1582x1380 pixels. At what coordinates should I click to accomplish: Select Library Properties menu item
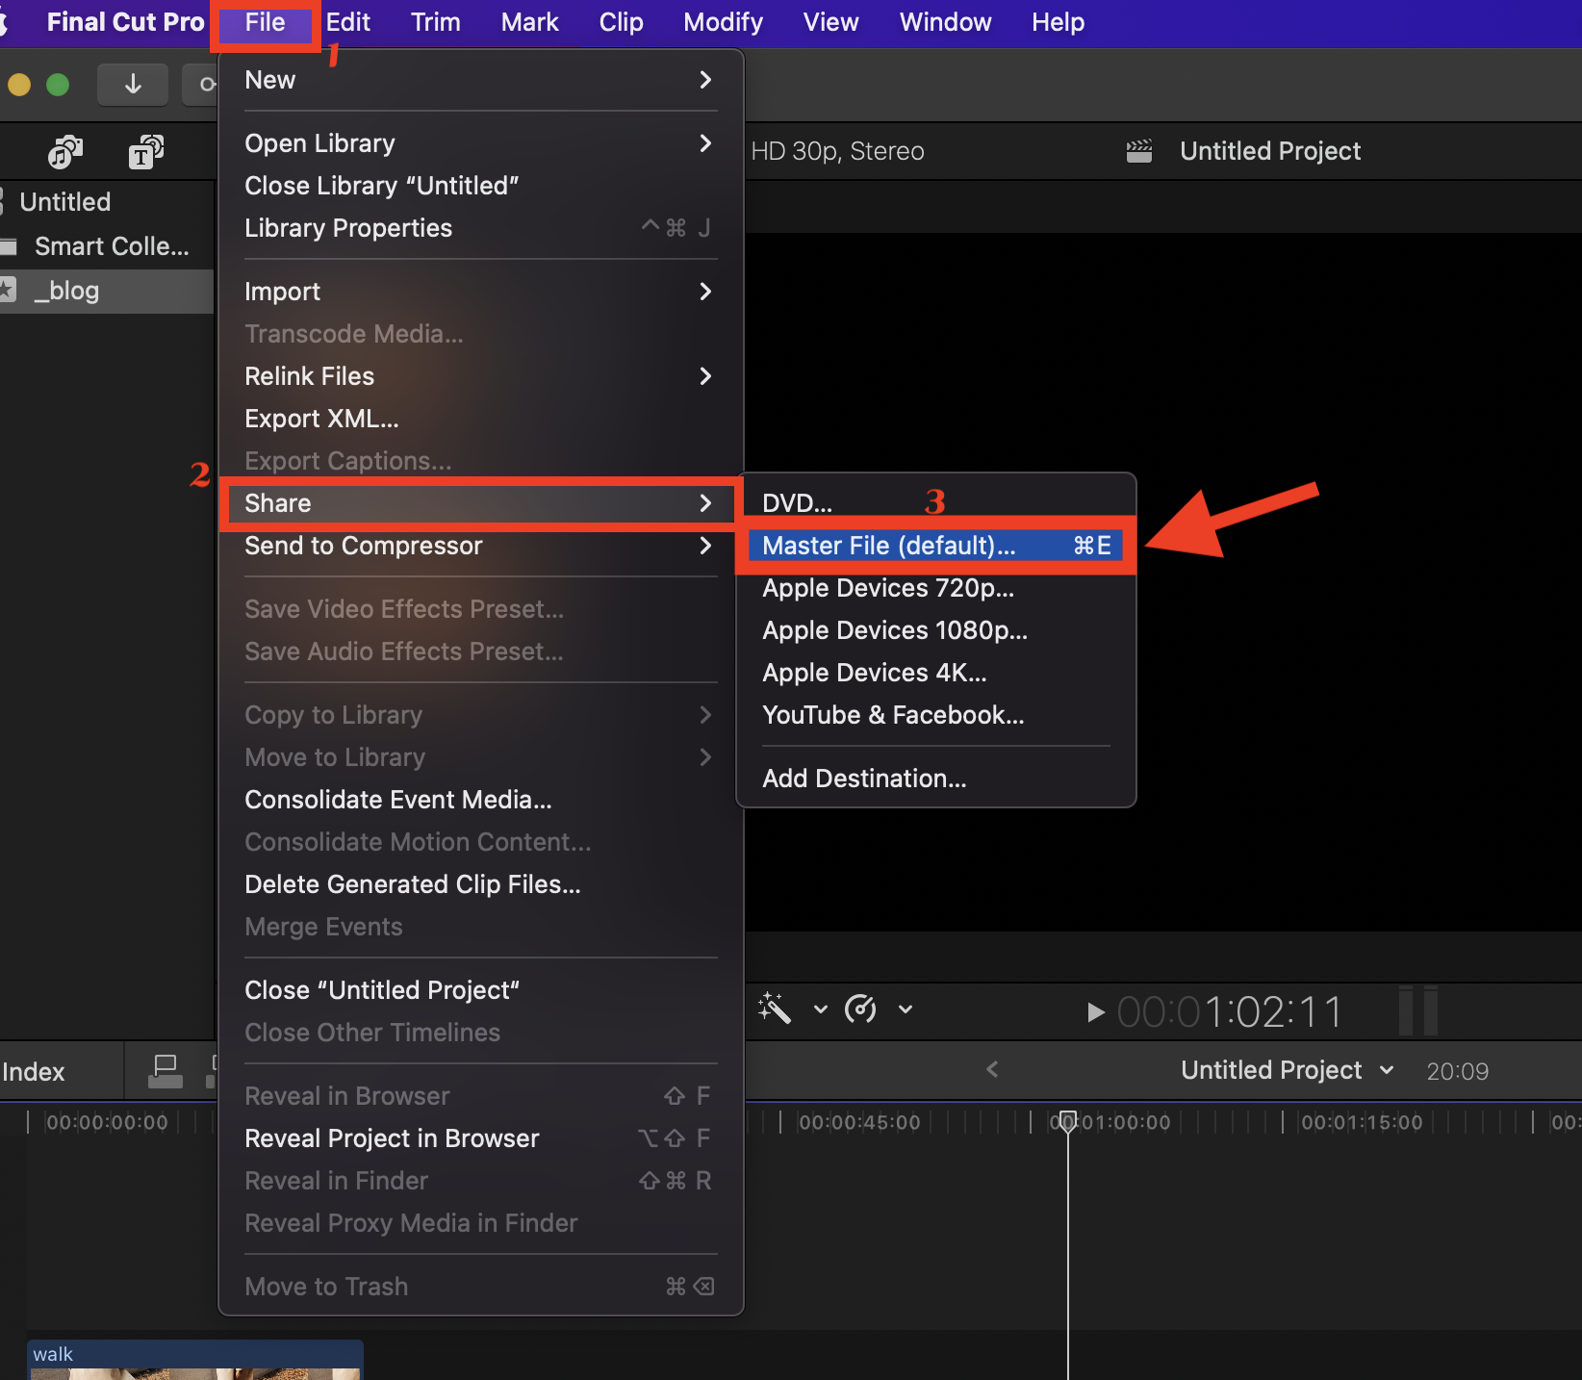480,228
